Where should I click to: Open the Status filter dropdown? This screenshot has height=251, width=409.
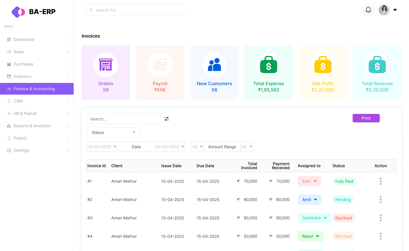pyautogui.click(x=113, y=132)
